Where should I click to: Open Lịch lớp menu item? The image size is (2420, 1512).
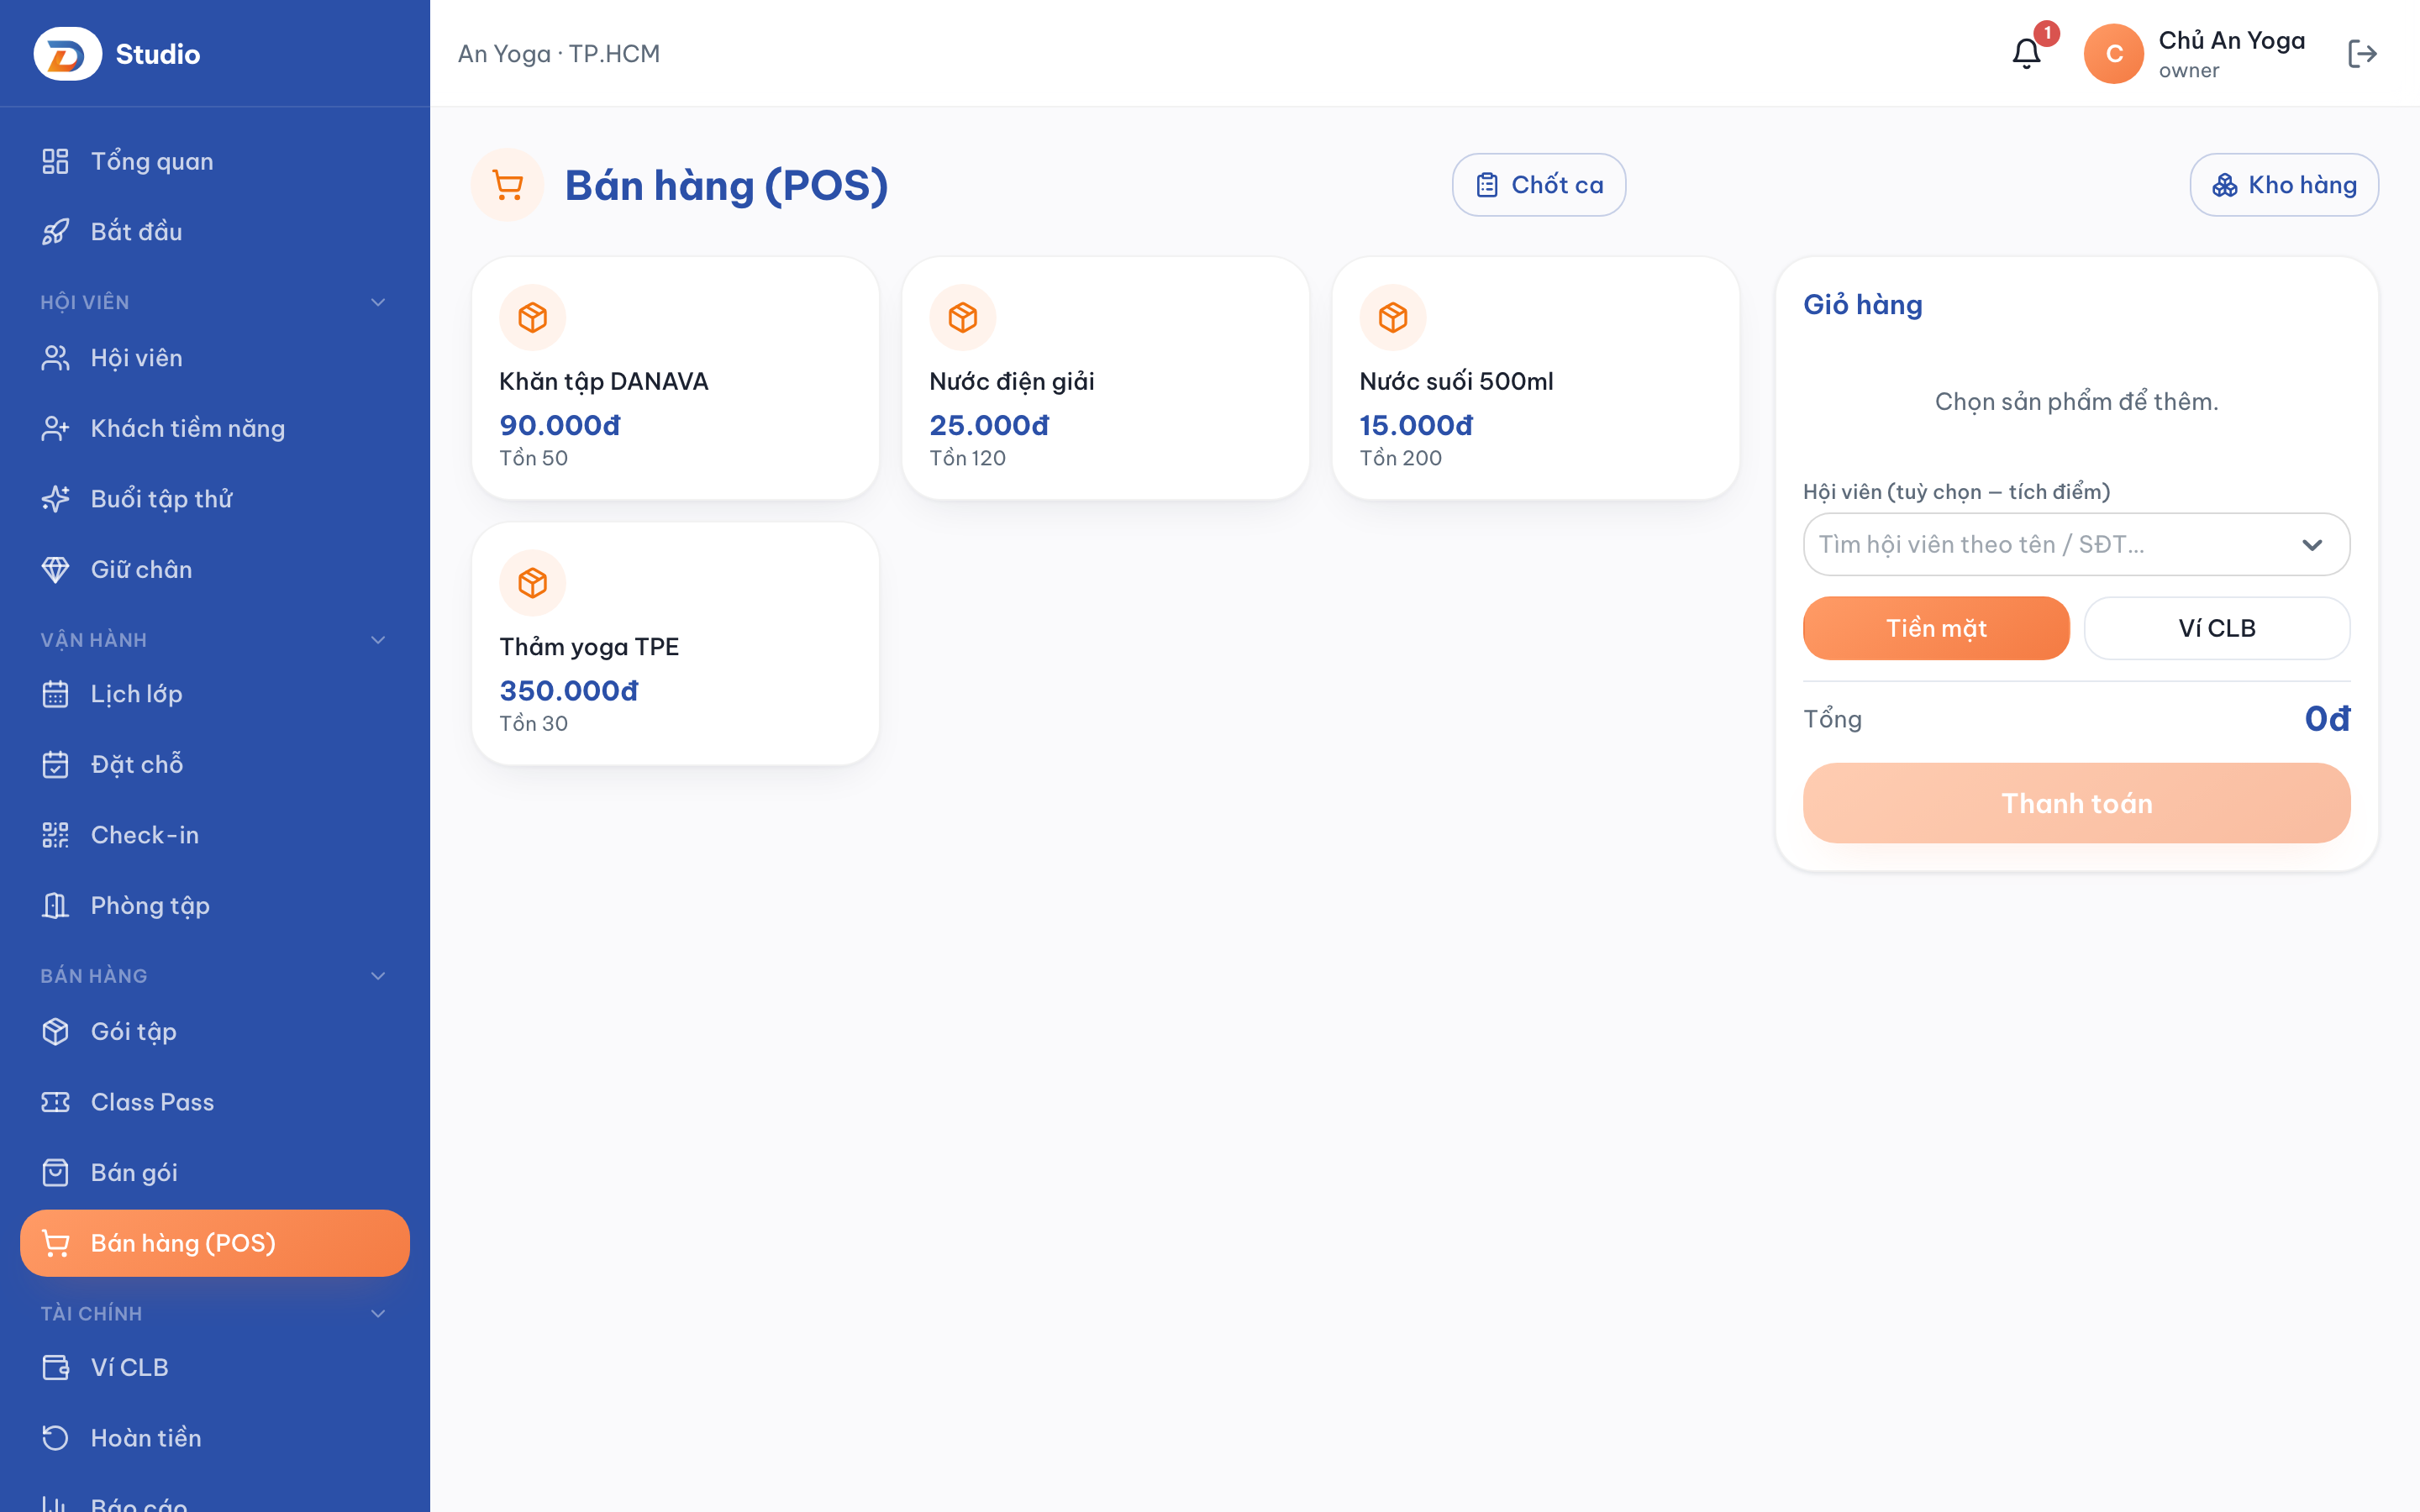[x=215, y=694]
